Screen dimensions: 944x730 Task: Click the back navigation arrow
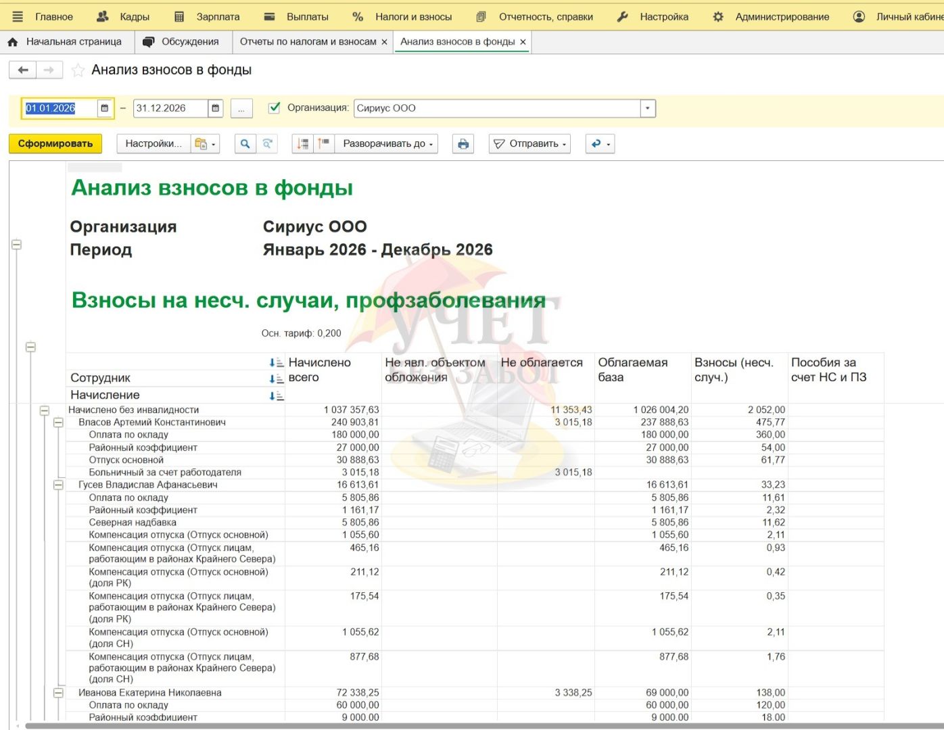pyautogui.click(x=22, y=70)
